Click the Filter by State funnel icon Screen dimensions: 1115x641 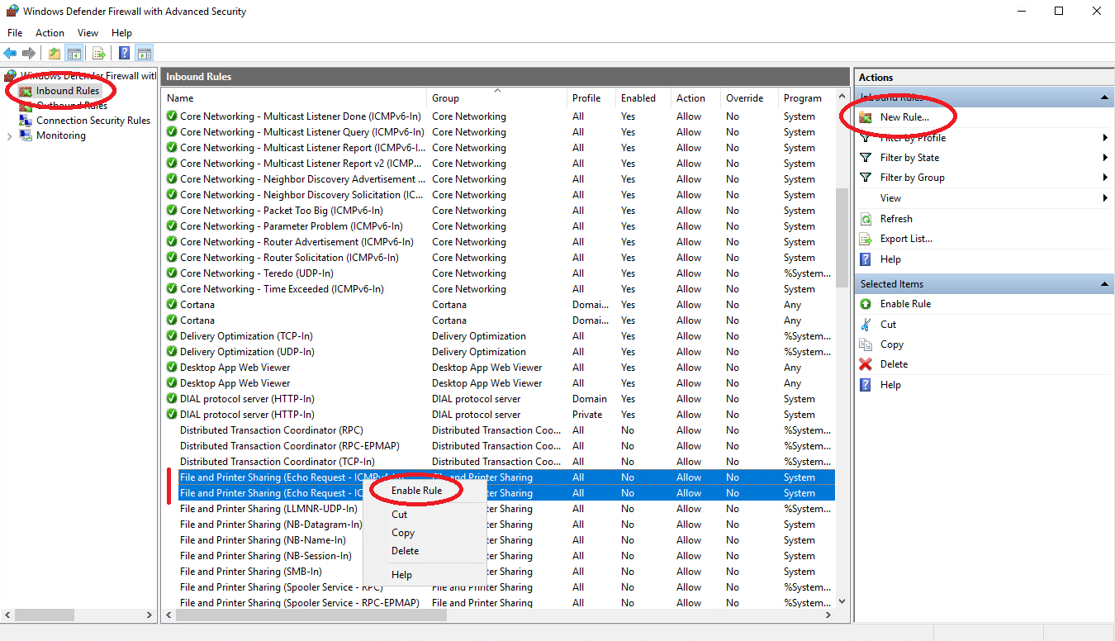pos(866,158)
